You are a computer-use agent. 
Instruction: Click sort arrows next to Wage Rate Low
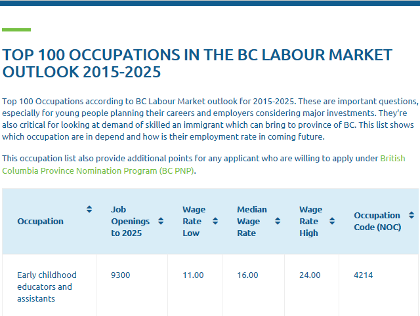pyautogui.click(x=215, y=221)
